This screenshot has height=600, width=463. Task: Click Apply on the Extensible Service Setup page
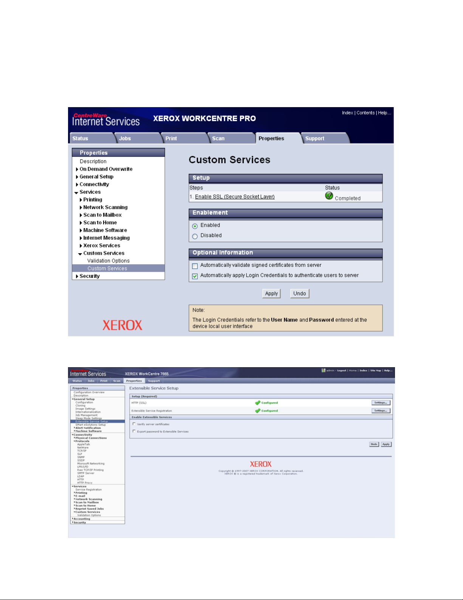click(386, 444)
